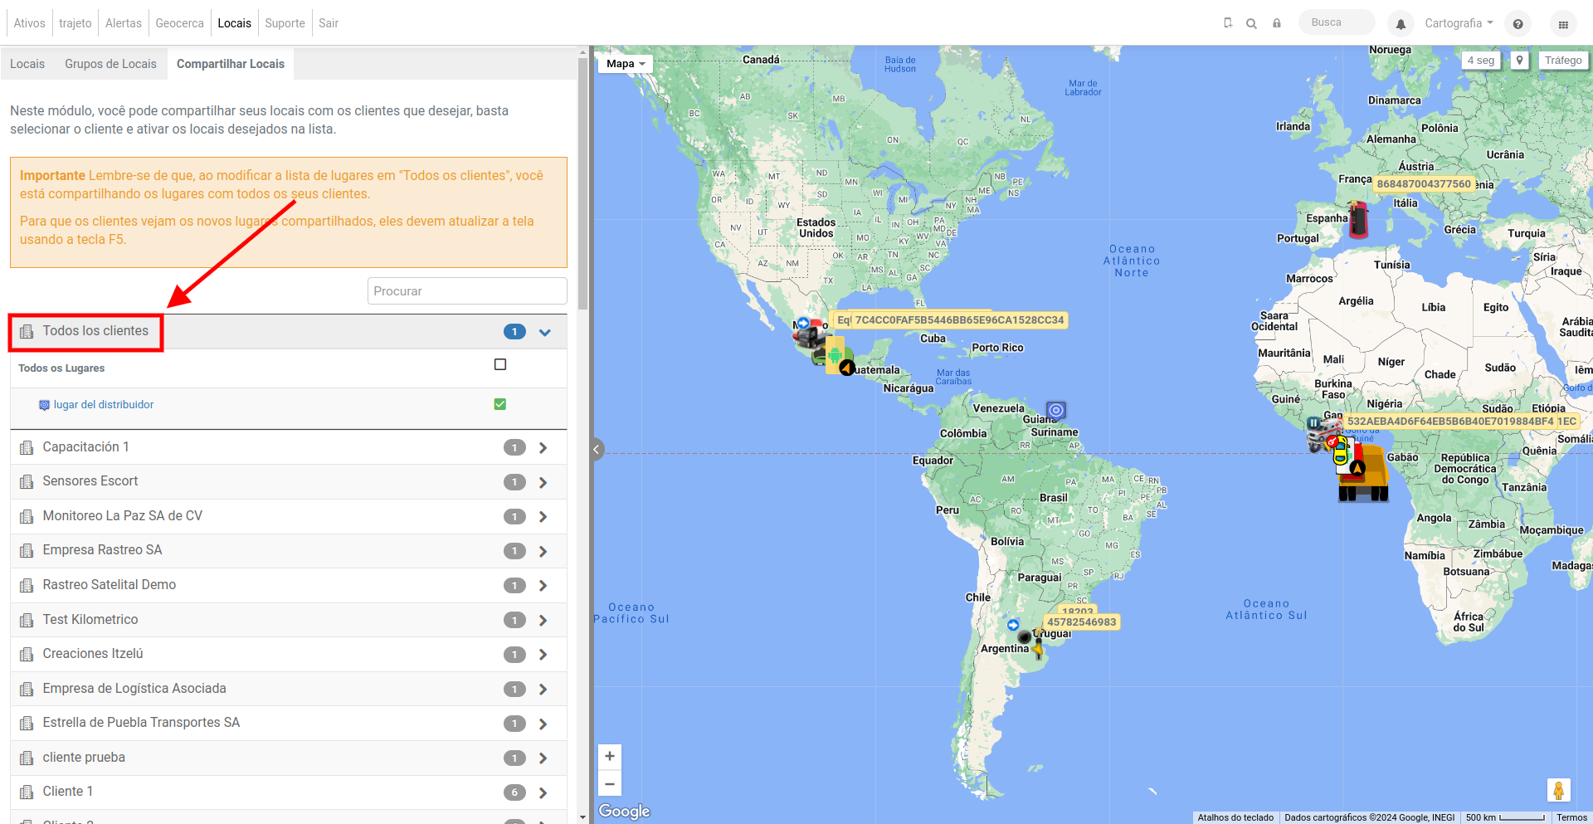Image resolution: width=1593 pixels, height=824 pixels.
Task: Click the 4 seg refresh interval button
Action: (1481, 61)
